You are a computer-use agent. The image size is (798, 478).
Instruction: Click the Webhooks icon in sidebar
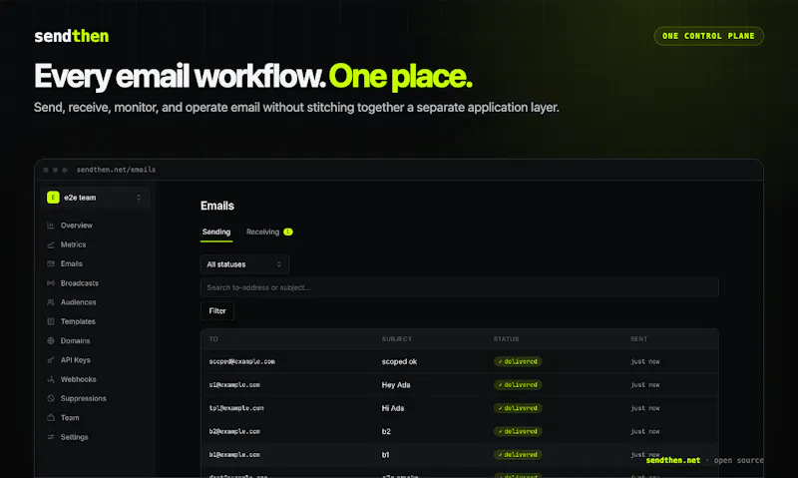click(51, 379)
